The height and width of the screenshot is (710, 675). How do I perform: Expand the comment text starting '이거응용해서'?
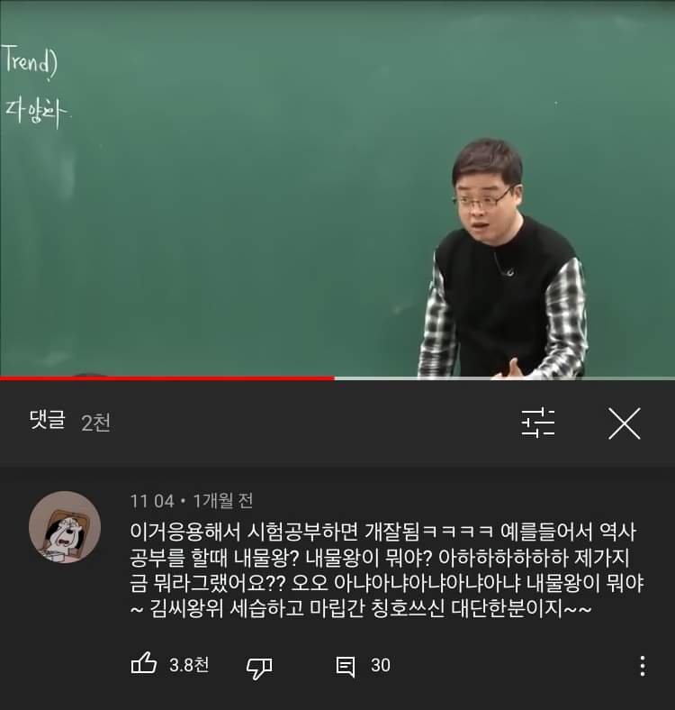point(387,570)
